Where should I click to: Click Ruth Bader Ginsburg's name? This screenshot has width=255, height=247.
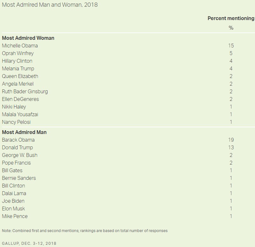click(25, 91)
